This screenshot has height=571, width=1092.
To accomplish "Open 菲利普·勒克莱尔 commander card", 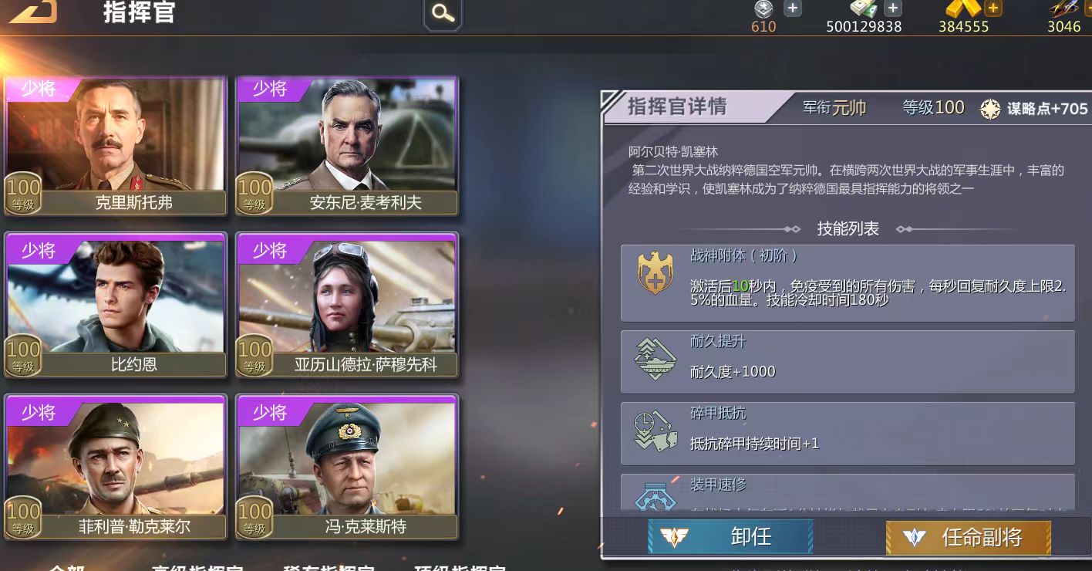I will [x=116, y=467].
